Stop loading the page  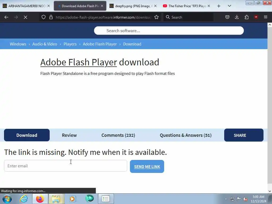[25, 17]
